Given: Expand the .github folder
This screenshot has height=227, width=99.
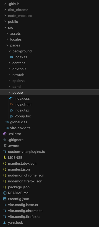Looking at the screenshot, I should [x=14, y=4].
